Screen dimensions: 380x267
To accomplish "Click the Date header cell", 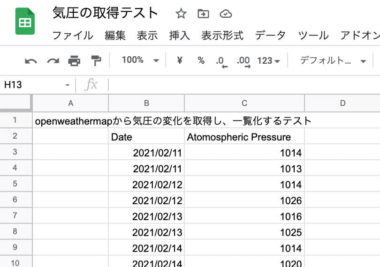I will point(146,136).
